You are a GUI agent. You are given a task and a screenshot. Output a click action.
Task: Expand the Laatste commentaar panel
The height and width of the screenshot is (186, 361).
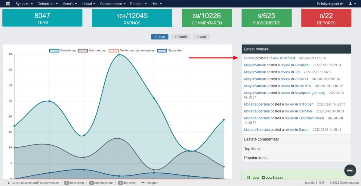click(296, 139)
